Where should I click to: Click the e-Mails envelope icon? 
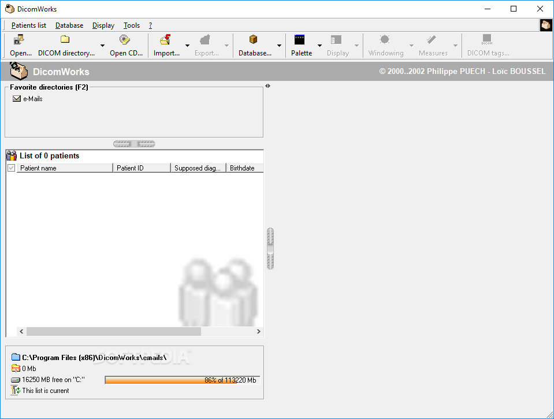click(17, 99)
